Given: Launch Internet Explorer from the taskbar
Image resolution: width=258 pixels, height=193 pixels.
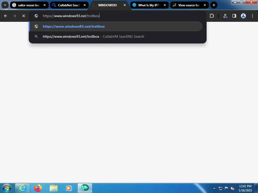Looking at the screenshot, I should [x=22, y=188].
